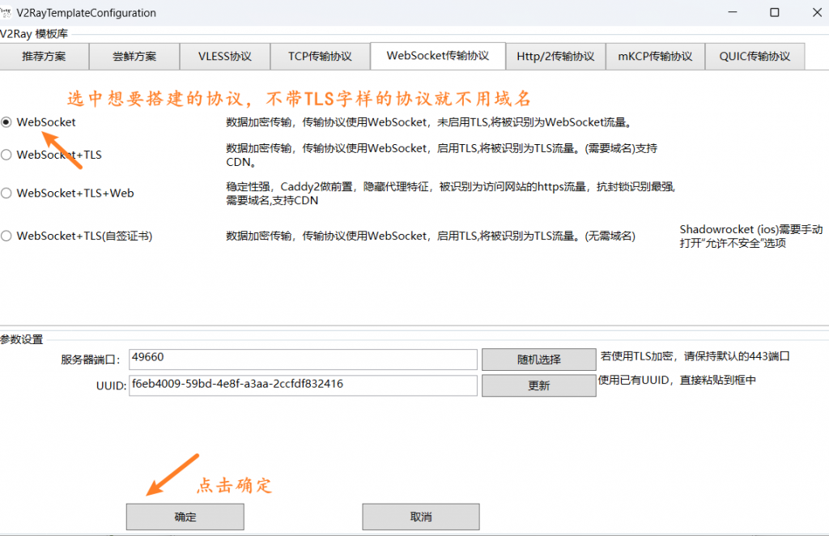Open the TCP传输协议 tab

320,57
